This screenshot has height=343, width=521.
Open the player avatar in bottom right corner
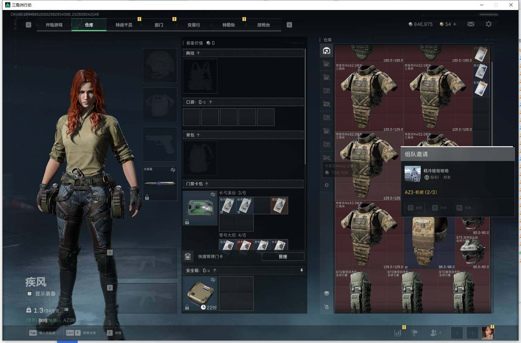click(488, 333)
